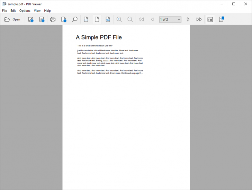The width and height of the screenshot is (252, 190).
Task: Select fit to width view icon
Action: 86,19
